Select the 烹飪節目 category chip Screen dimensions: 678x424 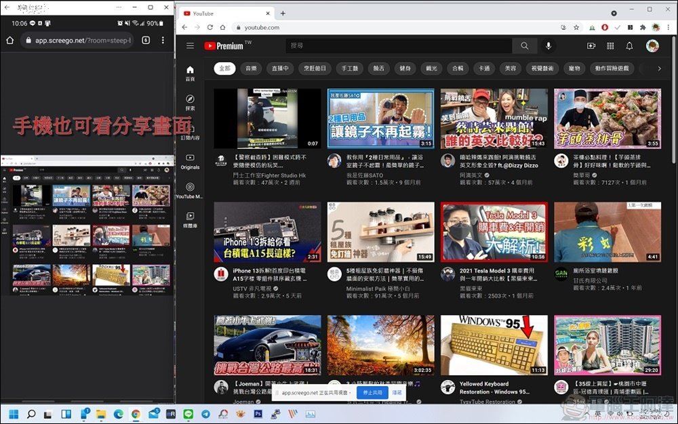(315, 68)
